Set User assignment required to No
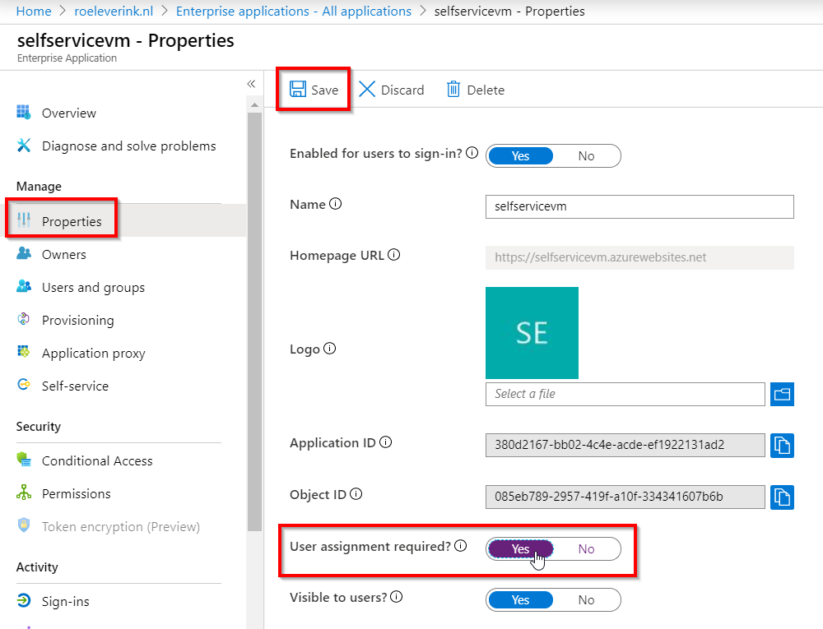The height and width of the screenshot is (629, 823). [x=586, y=548]
